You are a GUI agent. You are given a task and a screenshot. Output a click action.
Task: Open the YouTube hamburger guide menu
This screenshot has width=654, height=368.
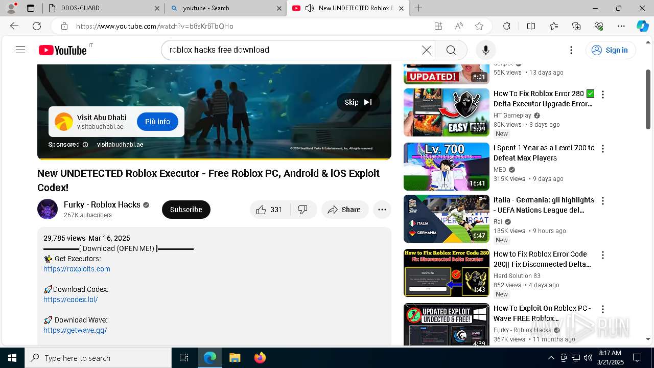tap(20, 50)
